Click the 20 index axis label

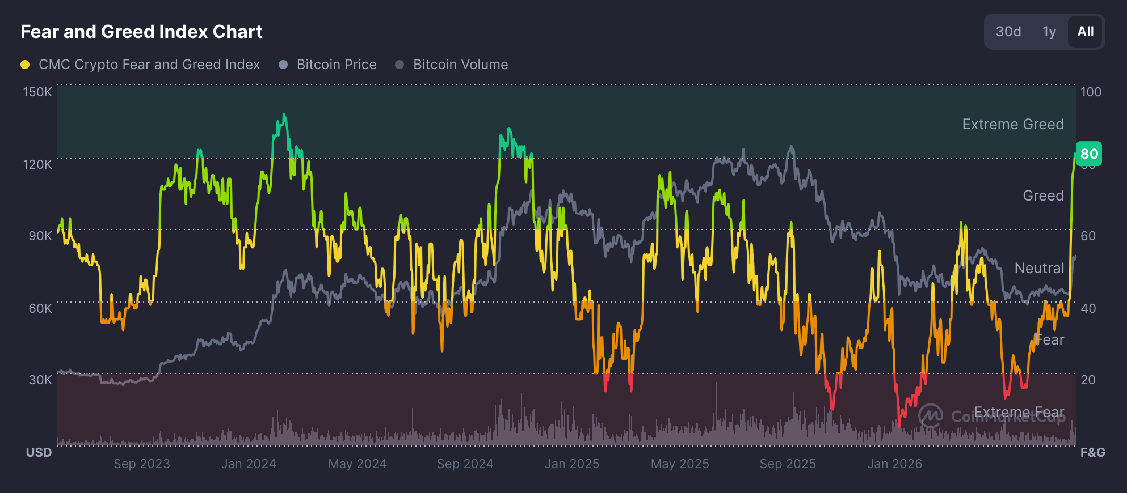tap(1088, 380)
